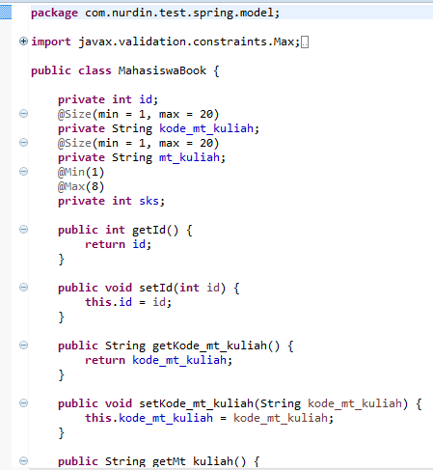
Task: Collapse the setKode_mt_kuliah method
Action: click(23, 403)
